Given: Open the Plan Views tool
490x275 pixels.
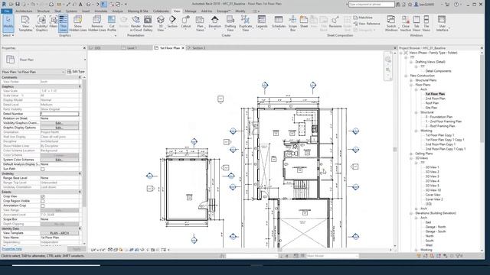Looking at the screenshot, I should (200, 24).
